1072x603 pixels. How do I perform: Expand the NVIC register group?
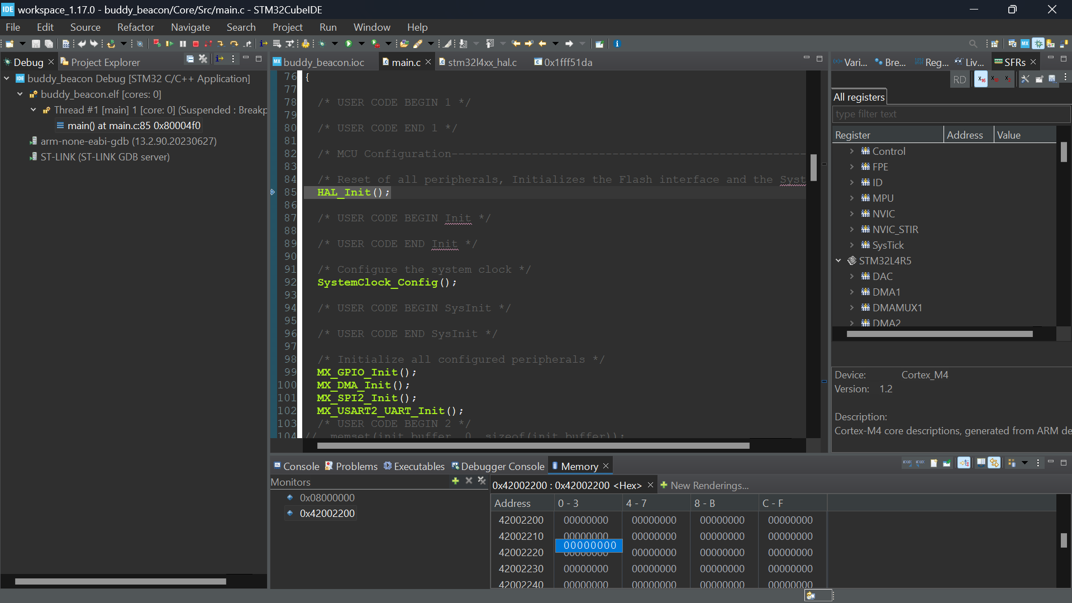[x=852, y=214]
